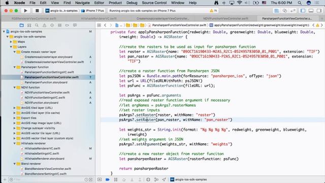Open the Find navigator
This screenshot has height=183, width=325.
click(37, 25)
